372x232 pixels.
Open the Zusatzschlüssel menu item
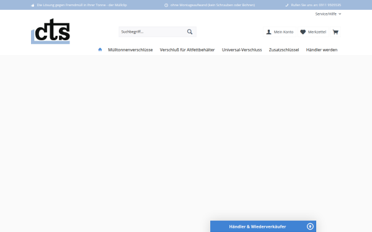pyautogui.click(x=284, y=49)
